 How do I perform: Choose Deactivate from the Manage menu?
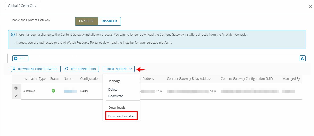pos(116,96)
